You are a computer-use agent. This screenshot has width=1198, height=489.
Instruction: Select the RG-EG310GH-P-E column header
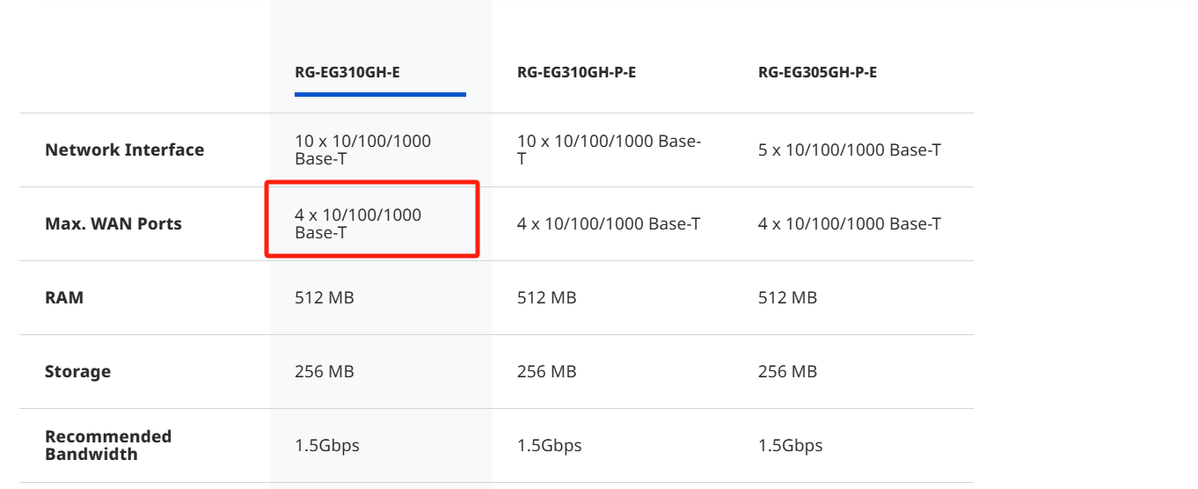click(576, 72)
